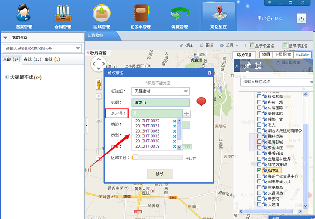315x219 pixels.
Task: Switch to the 卫星图像 map view
Action: 283,55
